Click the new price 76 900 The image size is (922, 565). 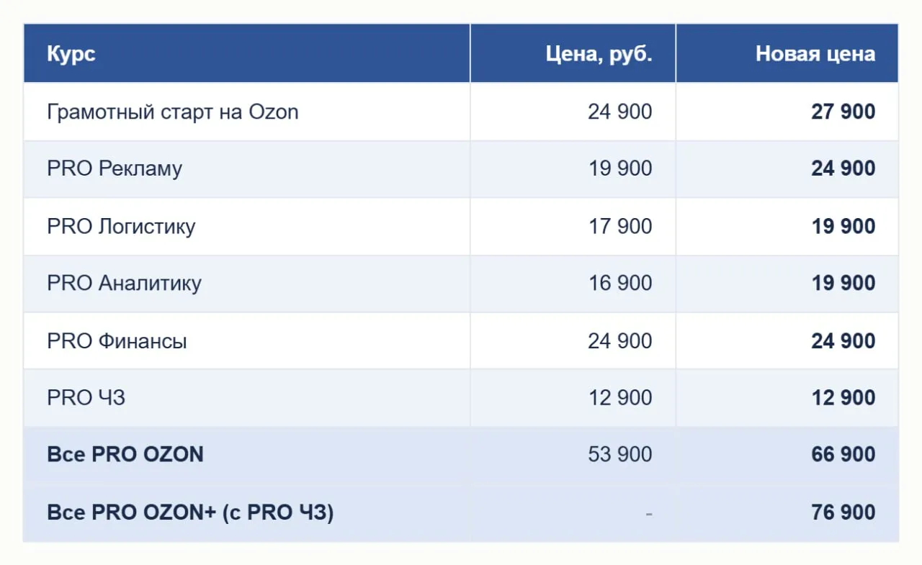[x=843, y=512]
